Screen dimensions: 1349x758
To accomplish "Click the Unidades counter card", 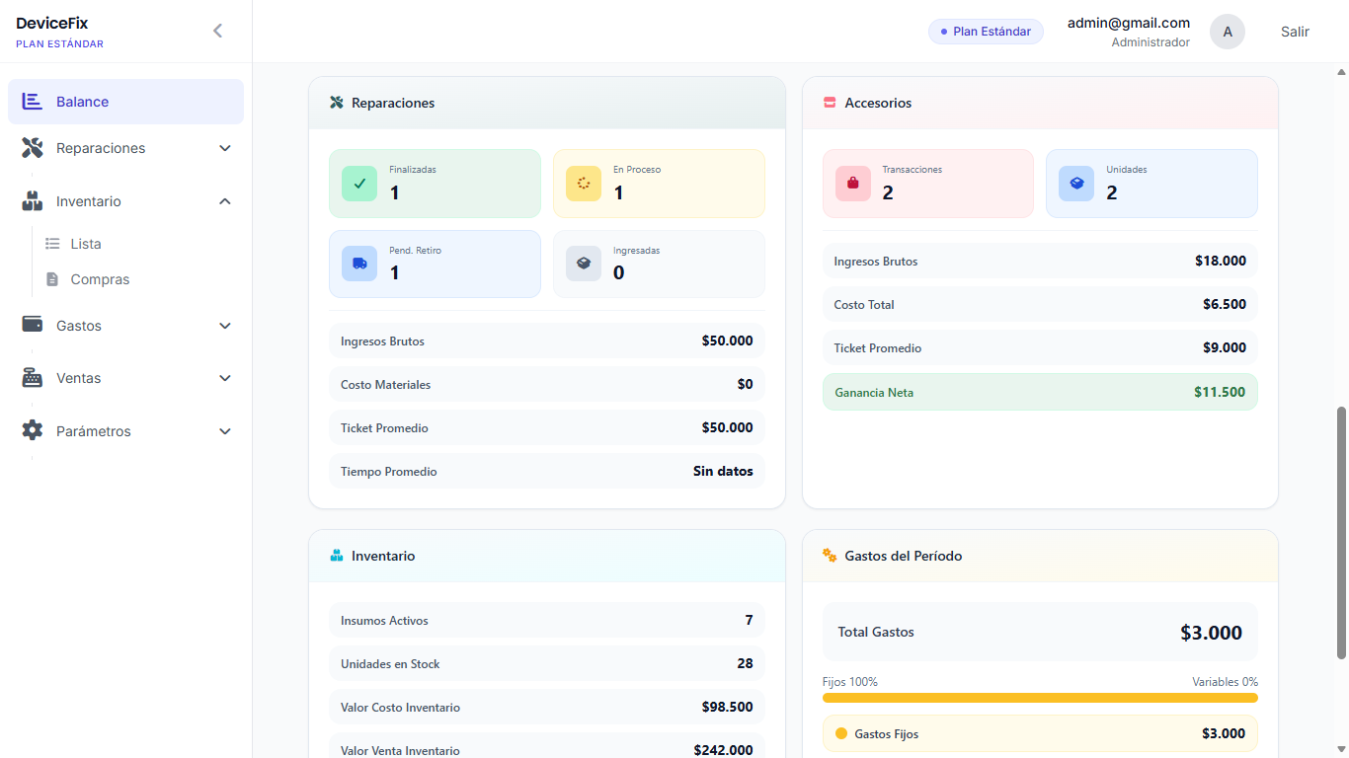I will point(1151,183).
